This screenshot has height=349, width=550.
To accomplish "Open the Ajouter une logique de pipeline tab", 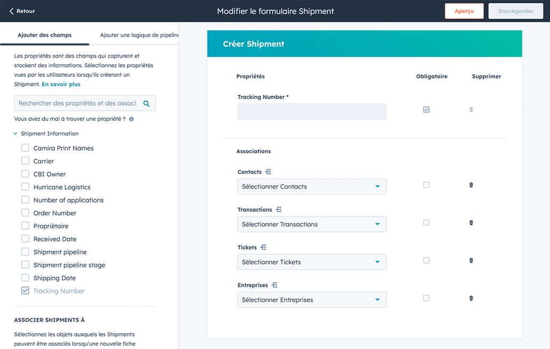I will tap(139, 35).
